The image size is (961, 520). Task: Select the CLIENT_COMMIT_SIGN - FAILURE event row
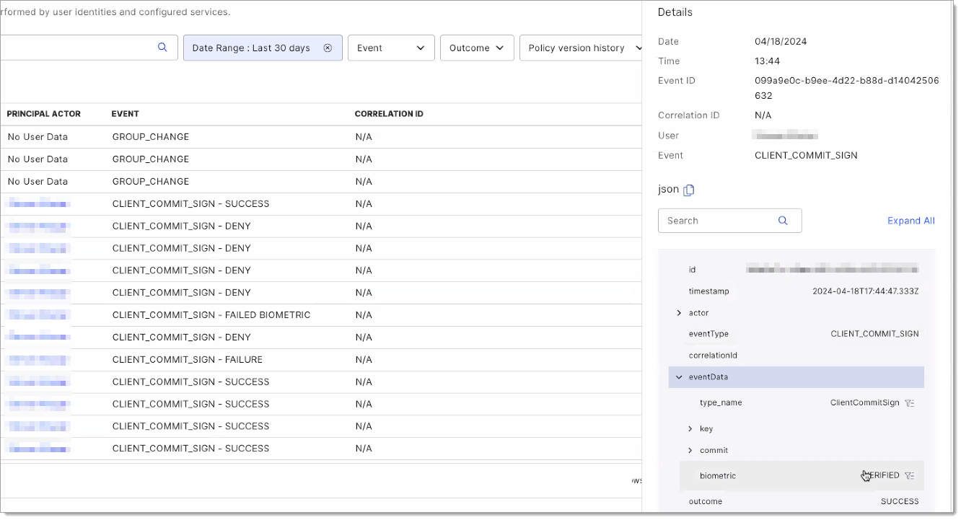pos(187,360)
